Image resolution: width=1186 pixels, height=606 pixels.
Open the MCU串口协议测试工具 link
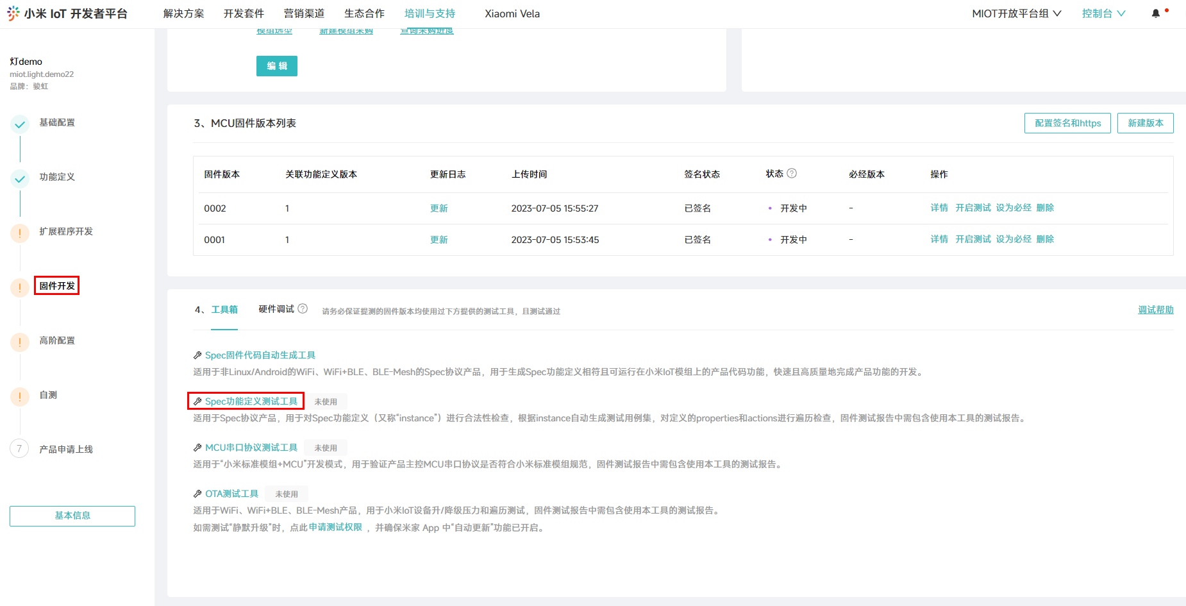(x=251, y=448)
